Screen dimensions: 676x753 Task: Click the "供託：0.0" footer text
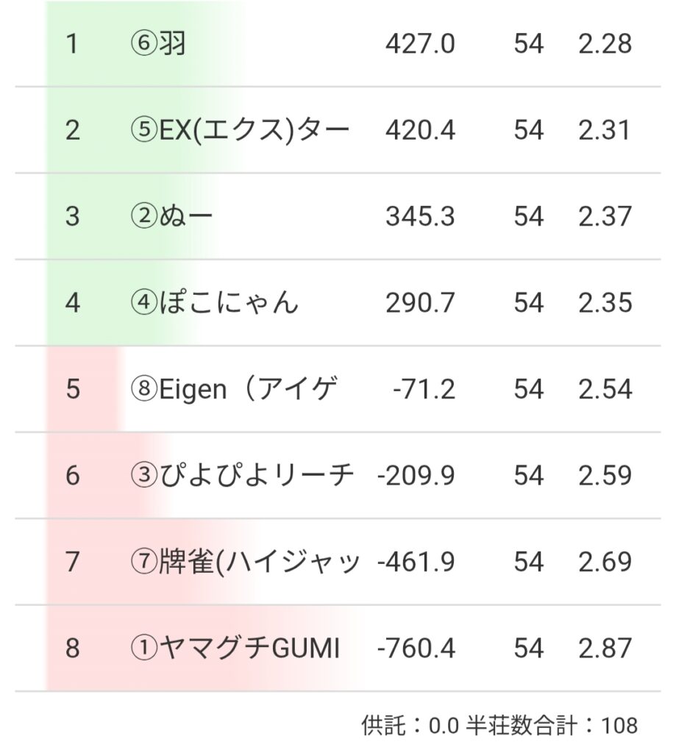[410, 726]
